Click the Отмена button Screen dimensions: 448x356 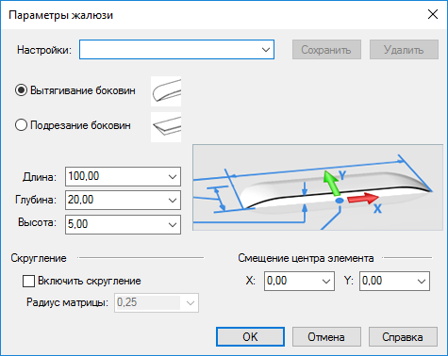pos(326,337)
